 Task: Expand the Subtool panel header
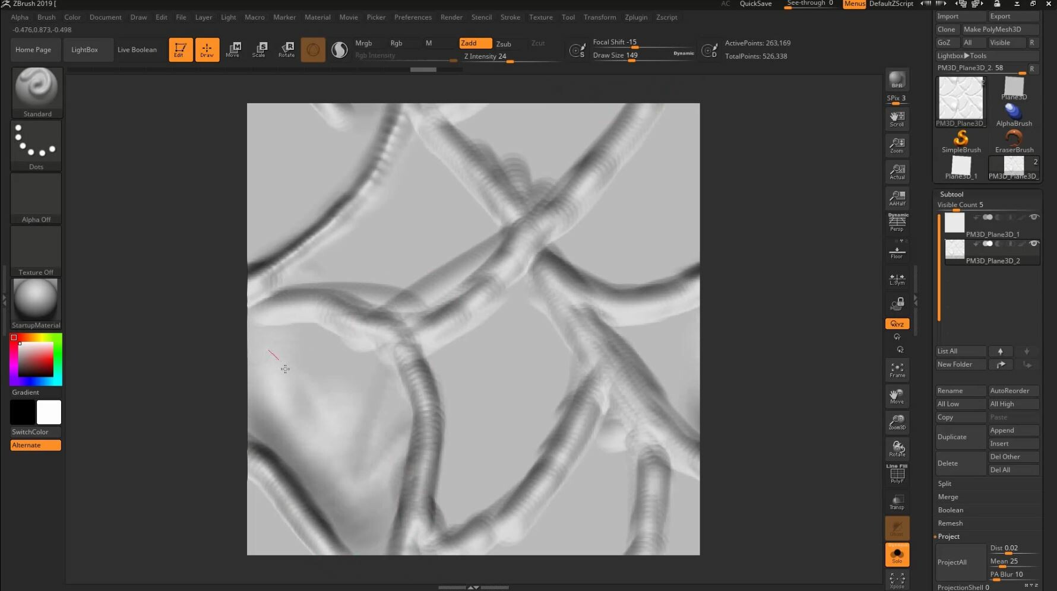[x=951, y=194]
